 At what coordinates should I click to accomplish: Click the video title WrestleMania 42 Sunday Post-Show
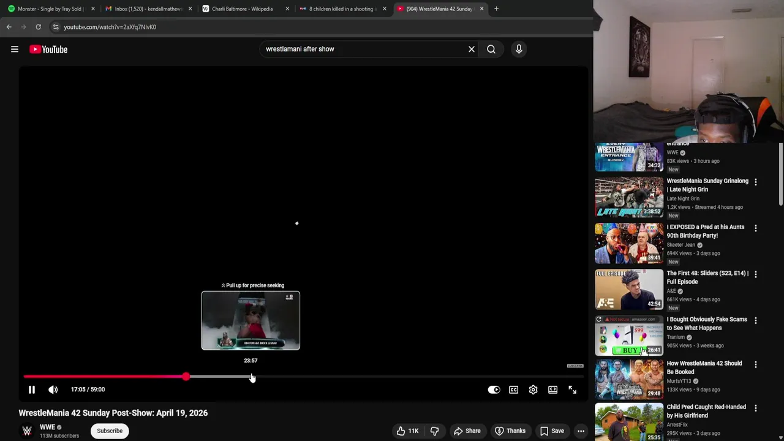pyautogui.click(x=113, y=413)
